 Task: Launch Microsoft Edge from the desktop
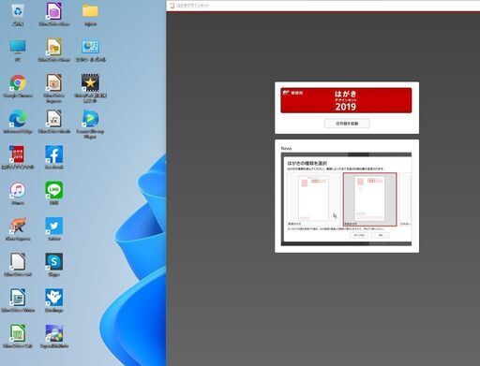(18, 119)
